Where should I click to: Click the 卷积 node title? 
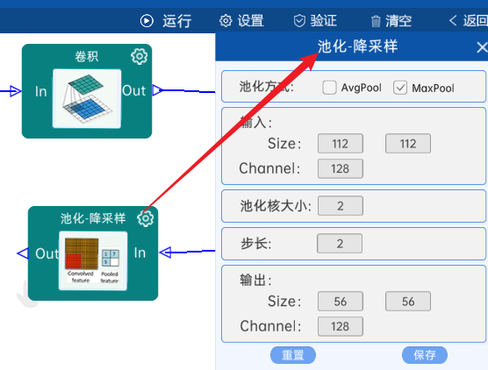coord(87,57)
